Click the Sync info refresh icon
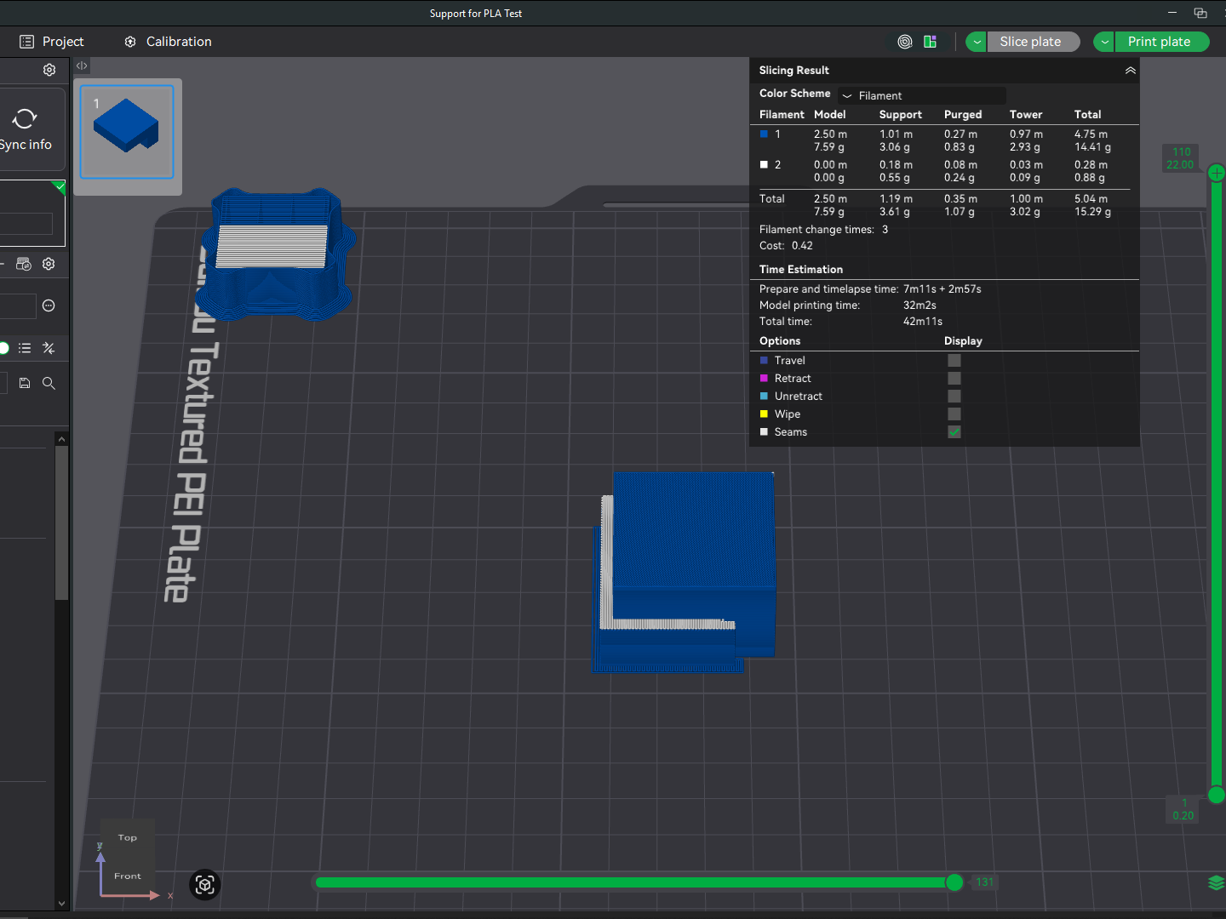Screen dimensions: 1226x919 [x=25, y=119]
